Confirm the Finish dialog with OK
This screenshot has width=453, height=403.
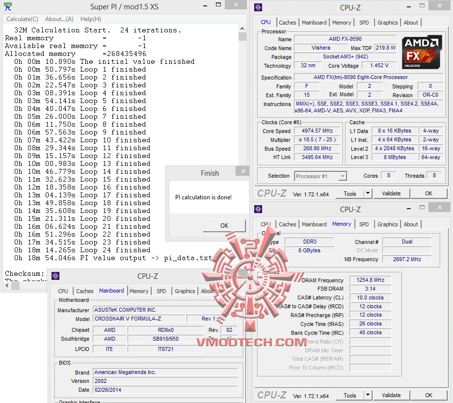(224, 226)
